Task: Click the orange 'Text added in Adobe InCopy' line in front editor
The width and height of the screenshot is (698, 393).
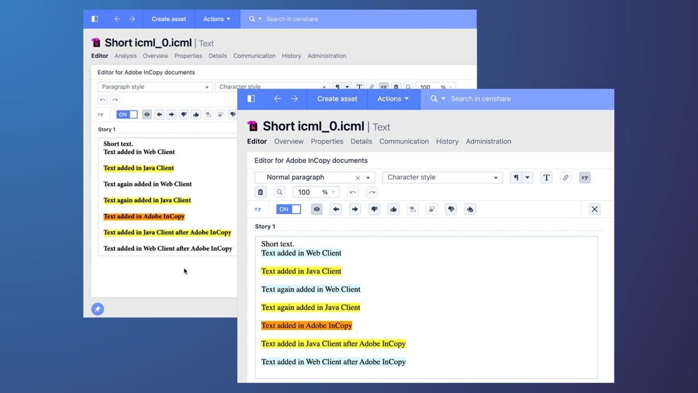Action: (307, 325)
